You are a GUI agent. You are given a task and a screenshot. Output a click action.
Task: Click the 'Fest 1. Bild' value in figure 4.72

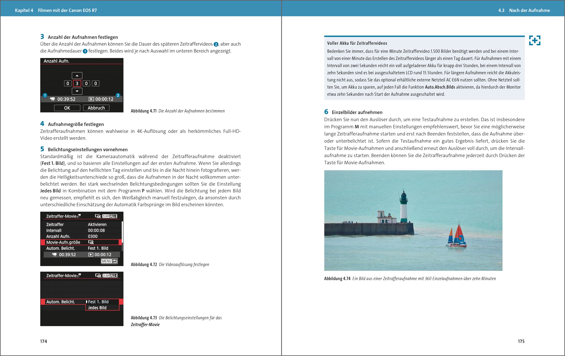98,248
